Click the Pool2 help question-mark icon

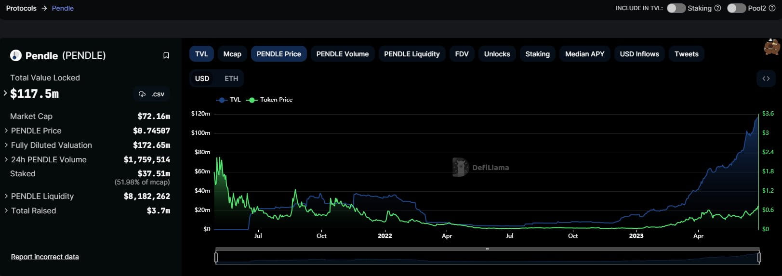(x=772, y=8)
